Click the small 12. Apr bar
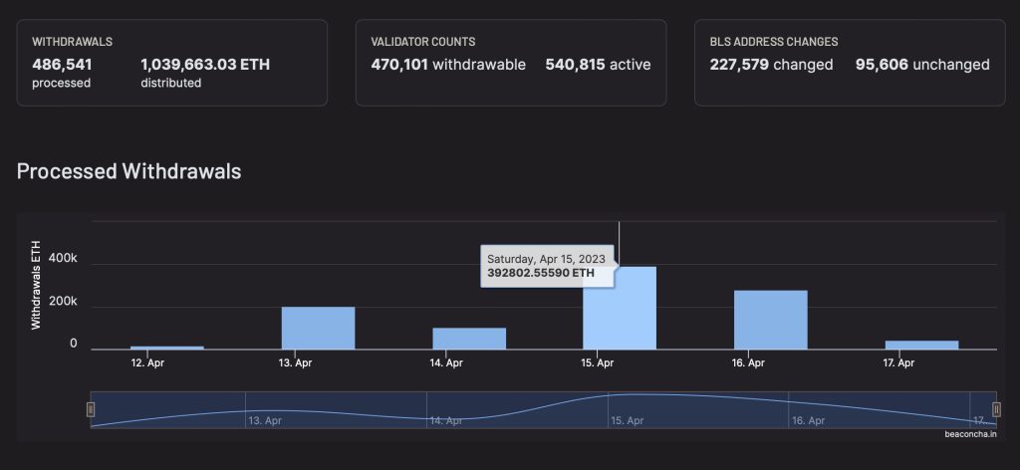Screen dimensions: 1020x470 [167, 347]
